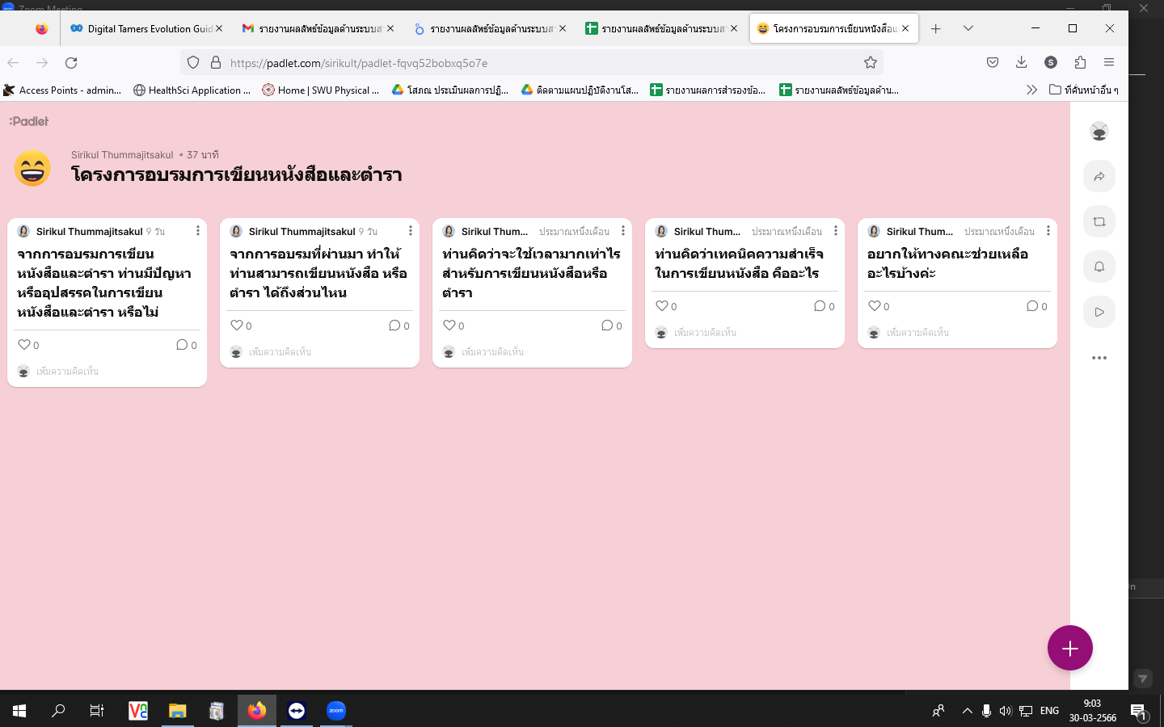Click the add comment field on fourth post

click(705, 333)
